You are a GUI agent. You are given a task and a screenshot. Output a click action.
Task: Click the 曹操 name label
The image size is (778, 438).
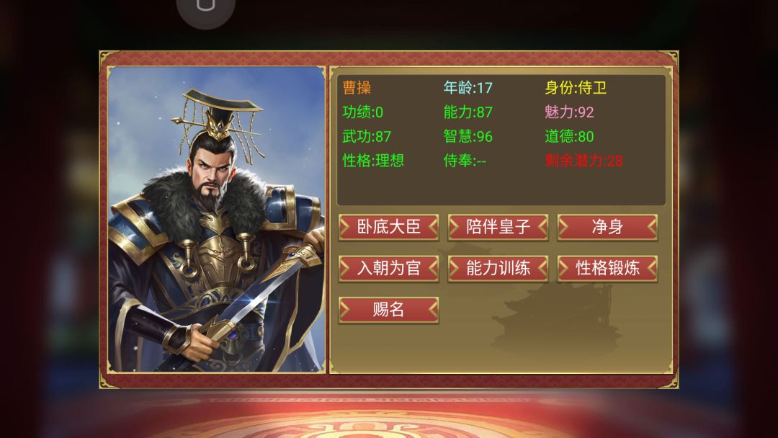(x=357, y=88)
